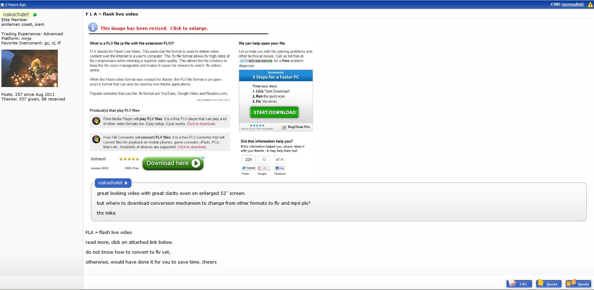Click the phone number 855-246-1076

tap(256, 61)
